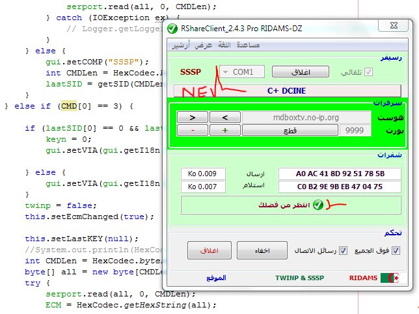Click the mdboxtv.no-ip.org host field

click(x=306, y=118)
